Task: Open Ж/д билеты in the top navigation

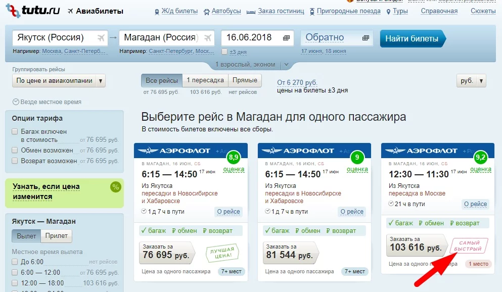Action: tap(179, 11)
